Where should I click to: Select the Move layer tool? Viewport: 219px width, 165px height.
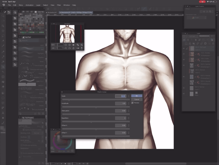point(3,31)
